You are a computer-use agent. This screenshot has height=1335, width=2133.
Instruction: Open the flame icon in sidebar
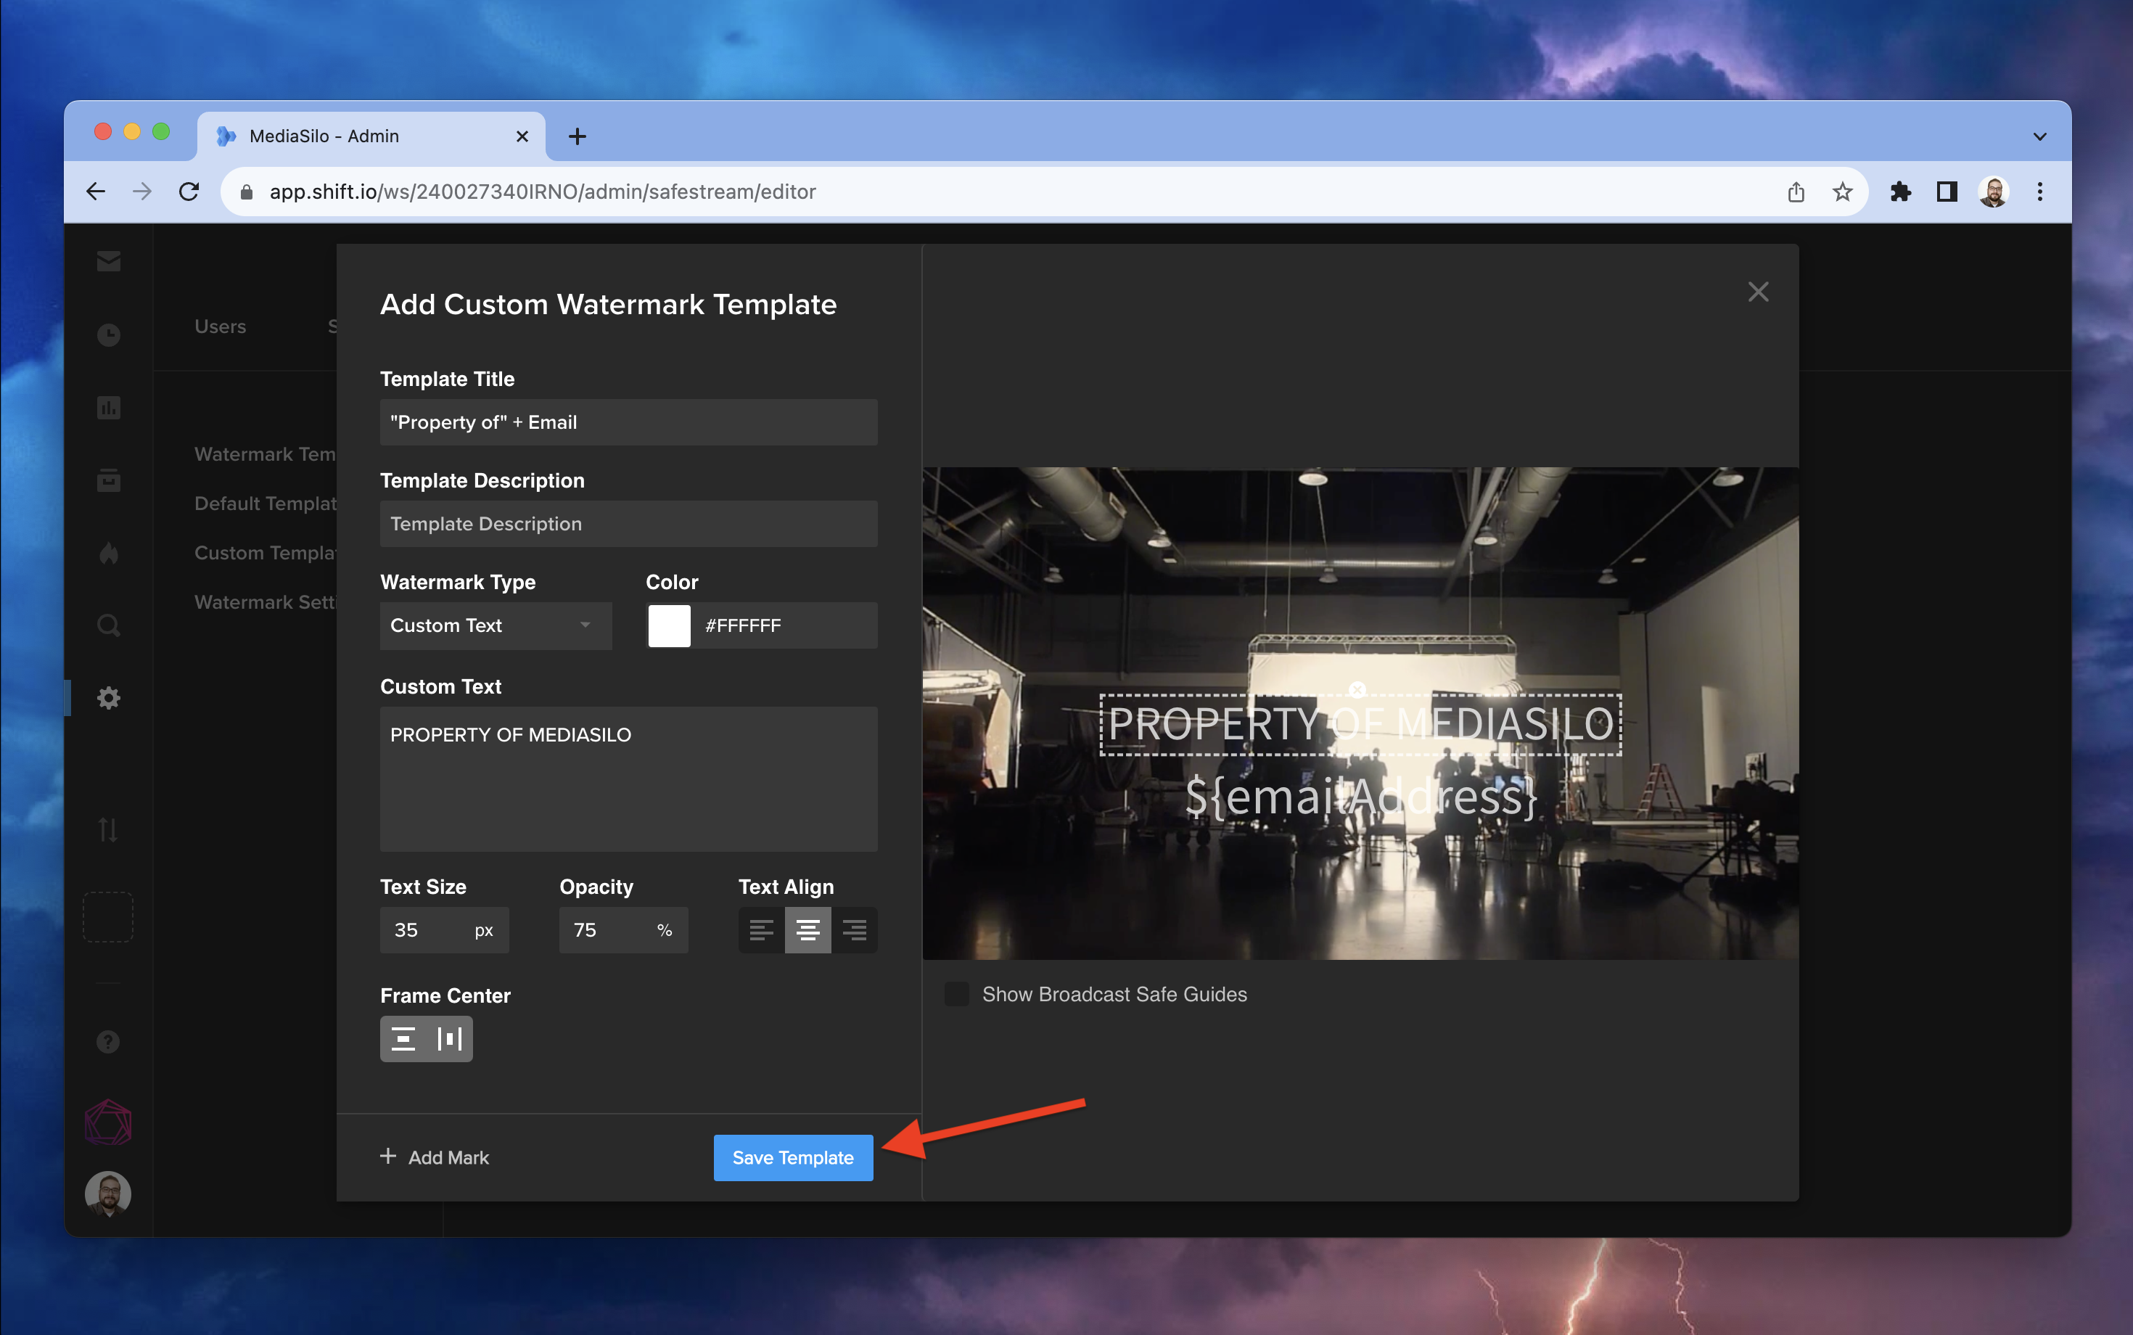pos(109,553)
